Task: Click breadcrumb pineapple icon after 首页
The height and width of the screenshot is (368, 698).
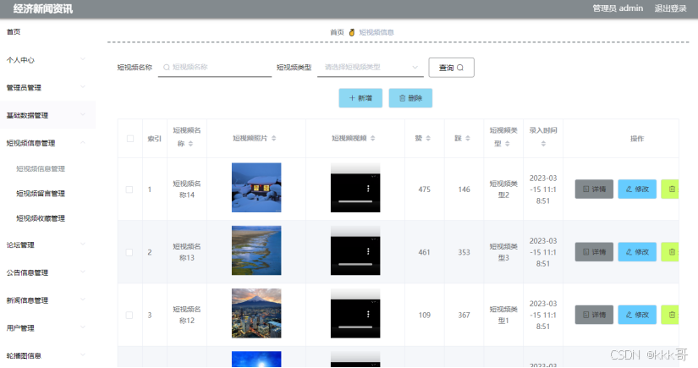Action: point(352,32)
